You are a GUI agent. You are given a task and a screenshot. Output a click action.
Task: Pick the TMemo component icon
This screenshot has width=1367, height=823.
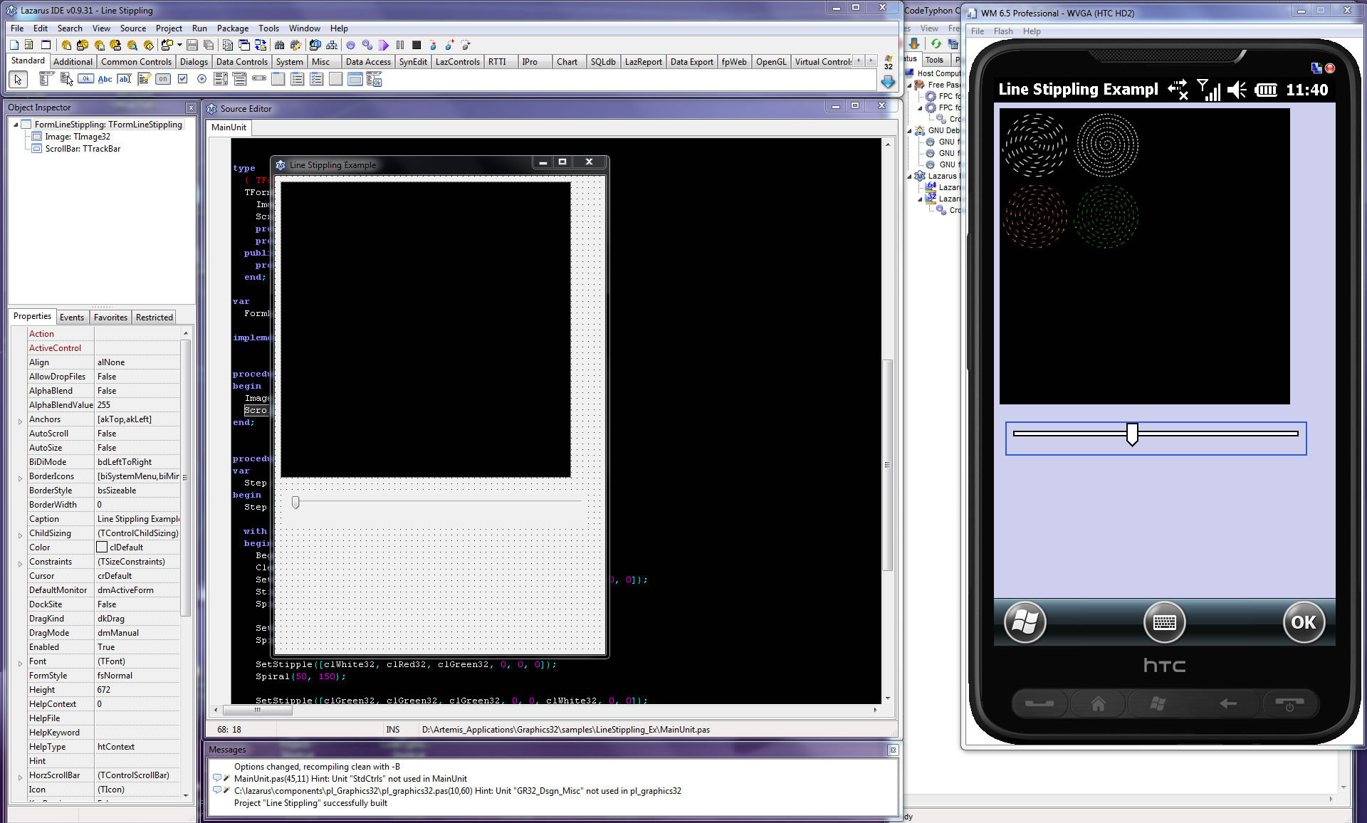click(x=144, y=79)
